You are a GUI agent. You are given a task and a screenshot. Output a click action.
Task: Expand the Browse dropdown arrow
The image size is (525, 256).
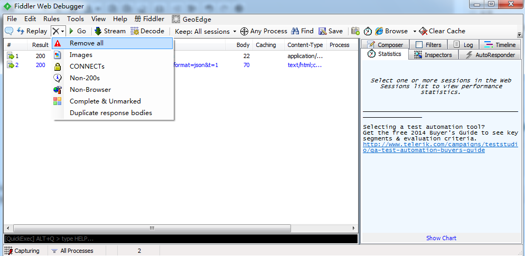[415, 32]
